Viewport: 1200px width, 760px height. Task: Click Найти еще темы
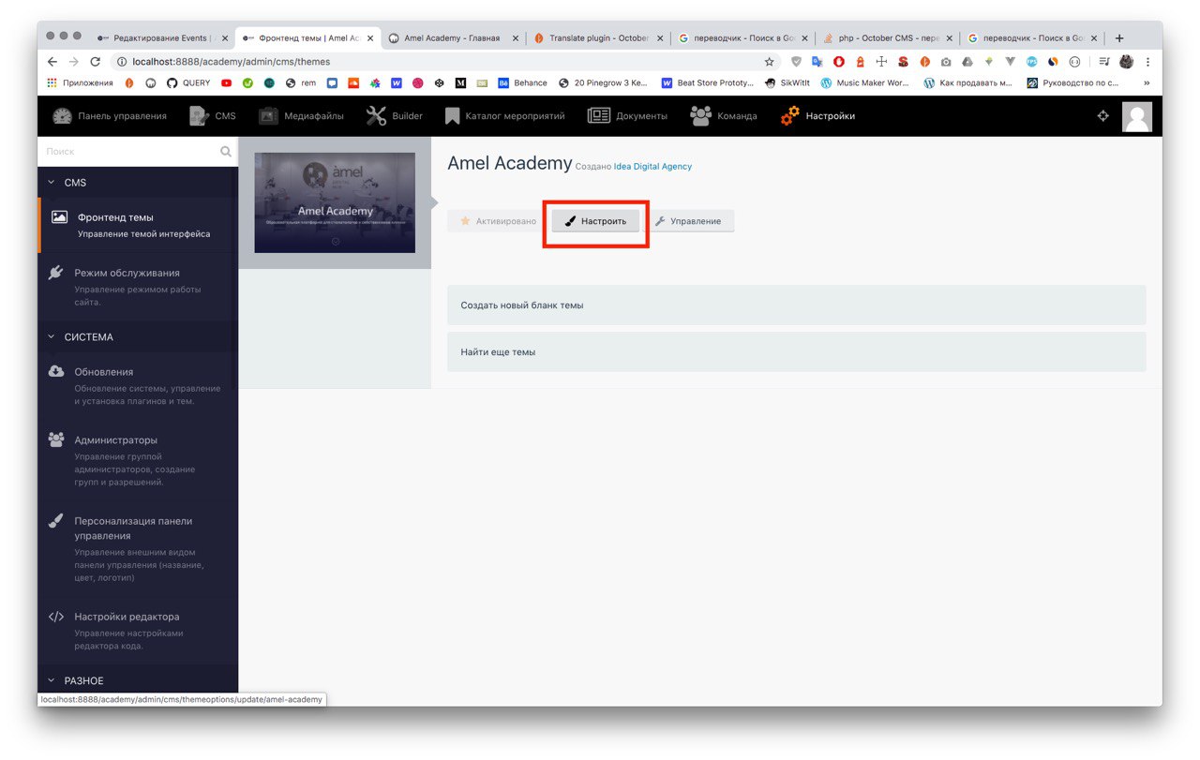(x=797, y=352)
